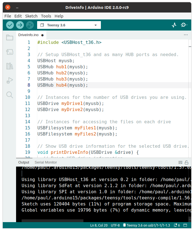Click on USBHost myusb; line

(56, 61)
